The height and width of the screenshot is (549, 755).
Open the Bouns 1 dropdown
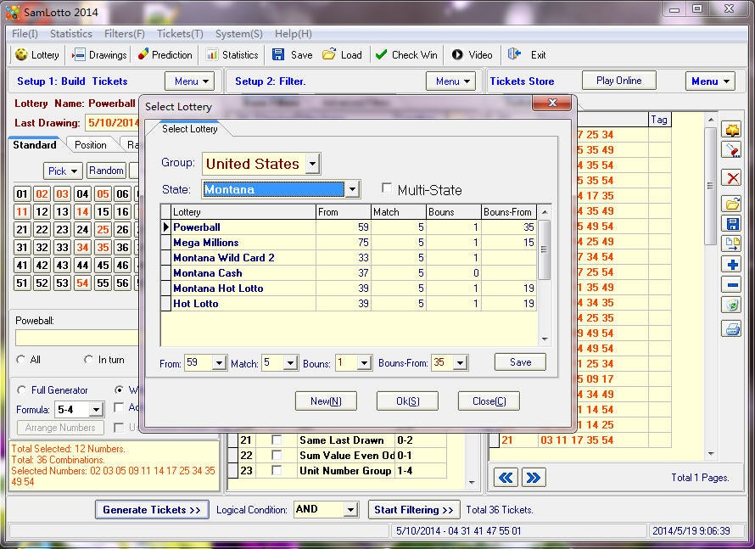(x=364, y=362)
